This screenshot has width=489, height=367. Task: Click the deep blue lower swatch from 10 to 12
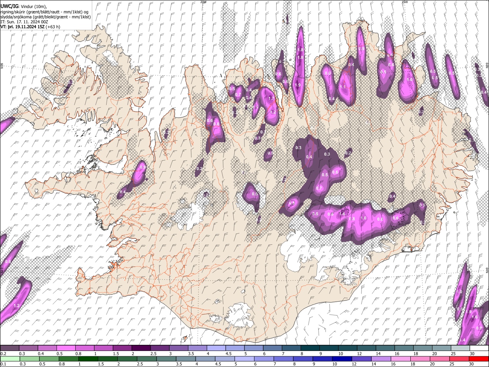click(x=342, y=359)
